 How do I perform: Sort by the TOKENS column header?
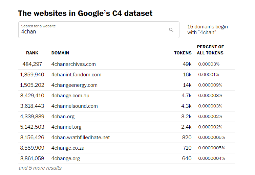point(183,53)
